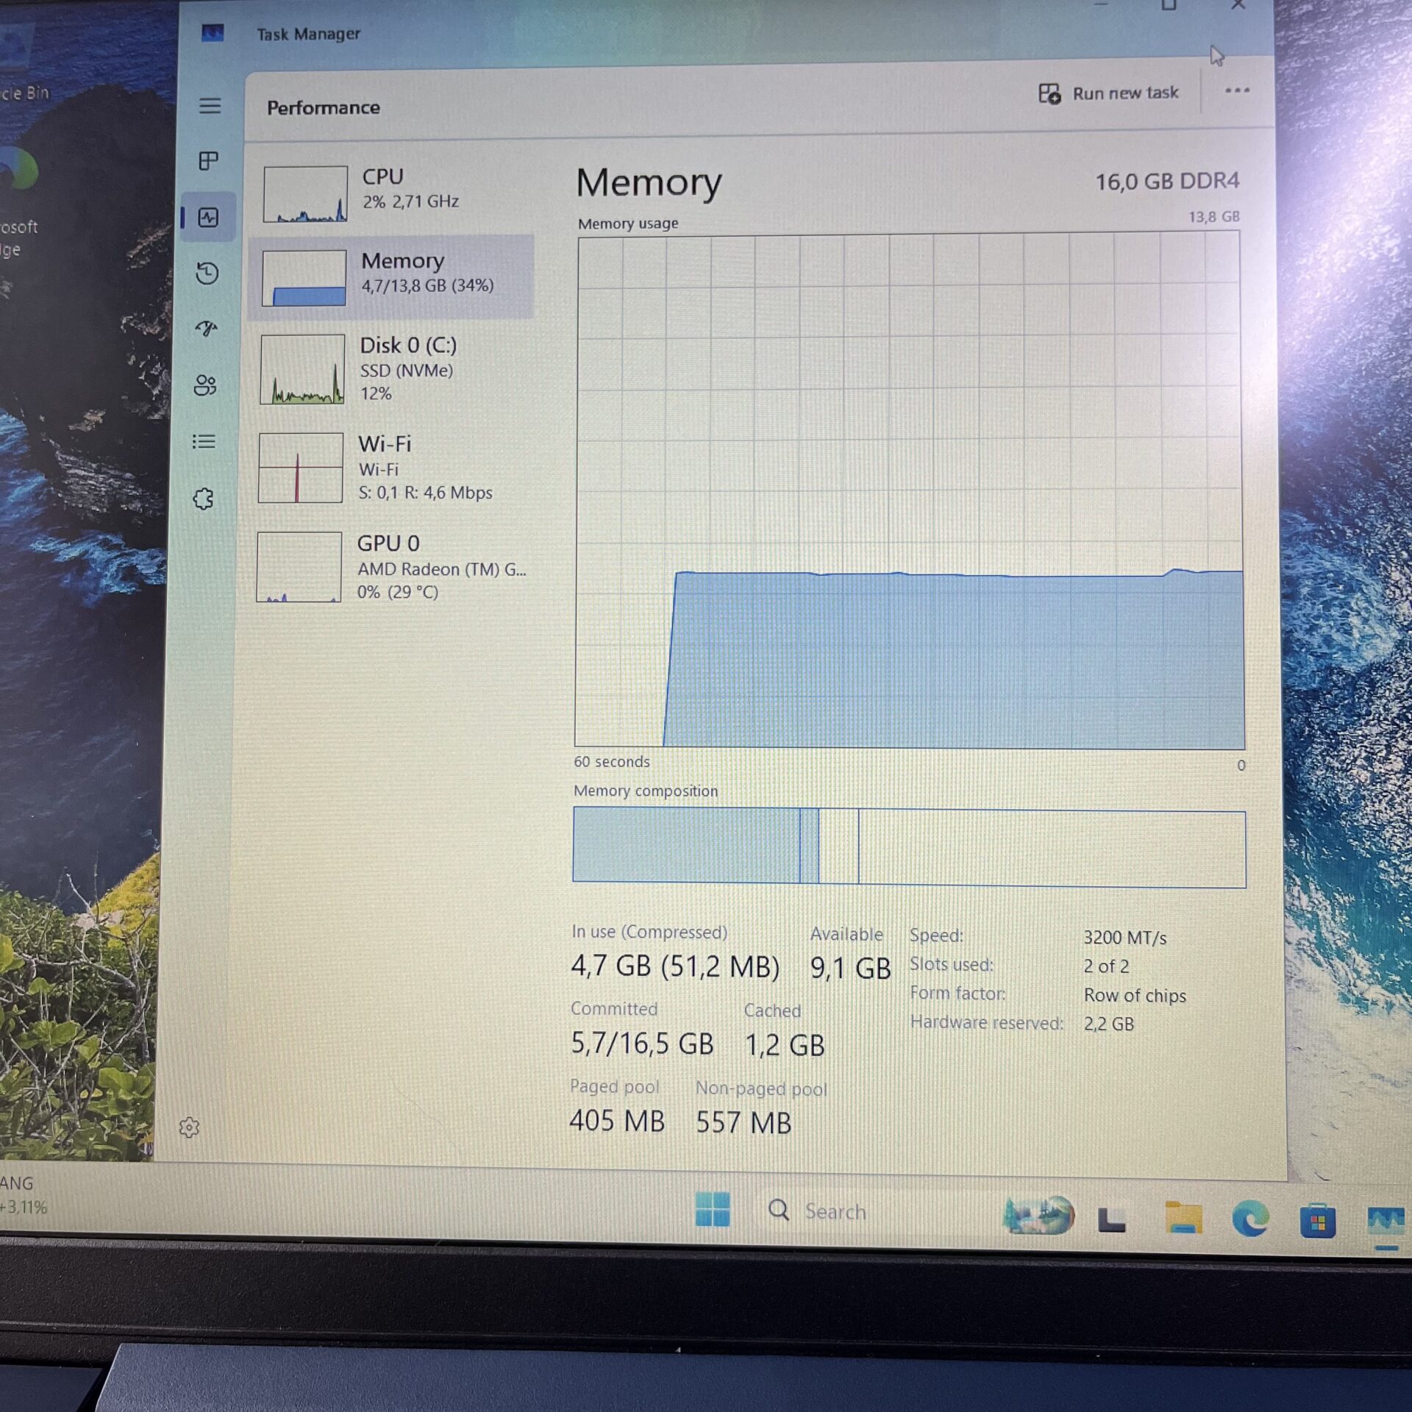
Task: Click the '2 of 2' slots used value
Action: coord(1106,966)
